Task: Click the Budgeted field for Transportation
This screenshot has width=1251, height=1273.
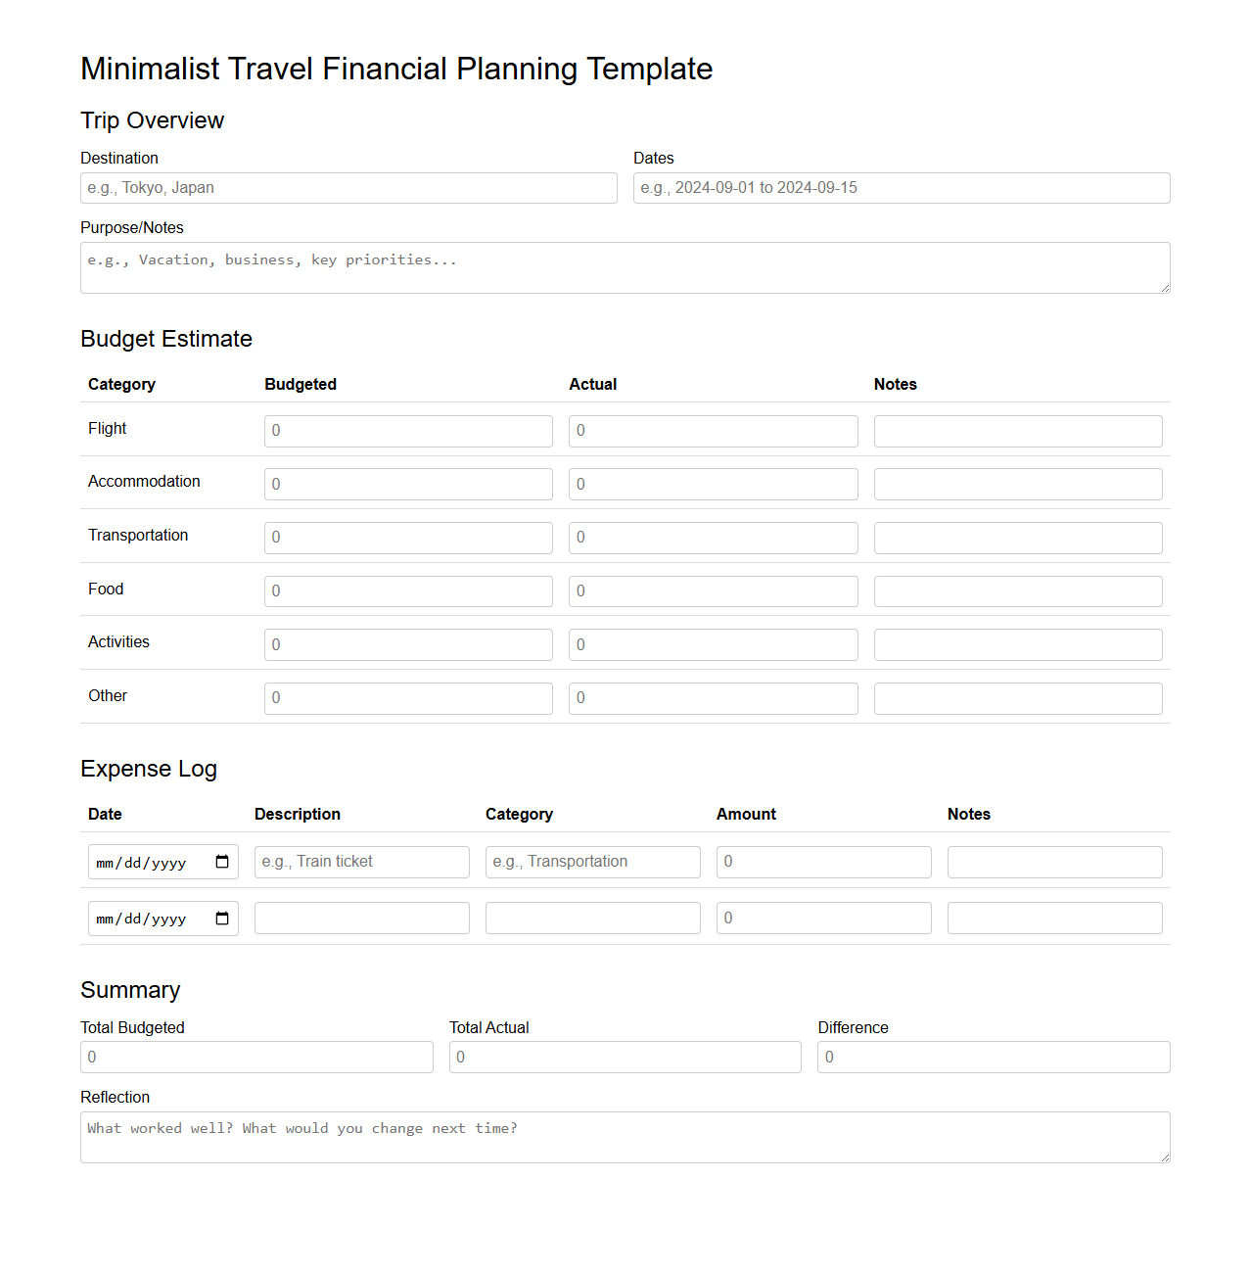Action: pyautogui.click(x=407, y=538)
